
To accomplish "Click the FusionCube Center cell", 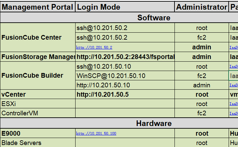I will (x=32, y=38).
